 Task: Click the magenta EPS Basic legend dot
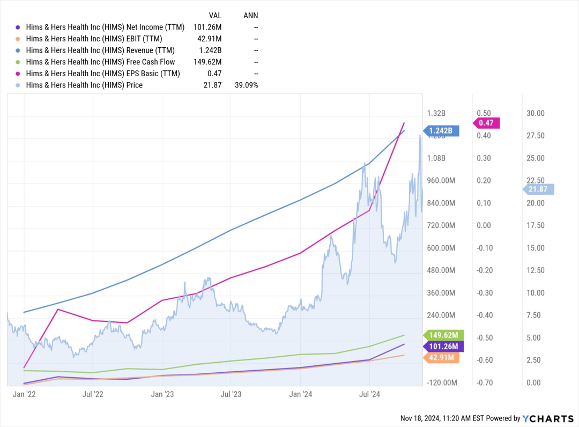tap(18, 73)
